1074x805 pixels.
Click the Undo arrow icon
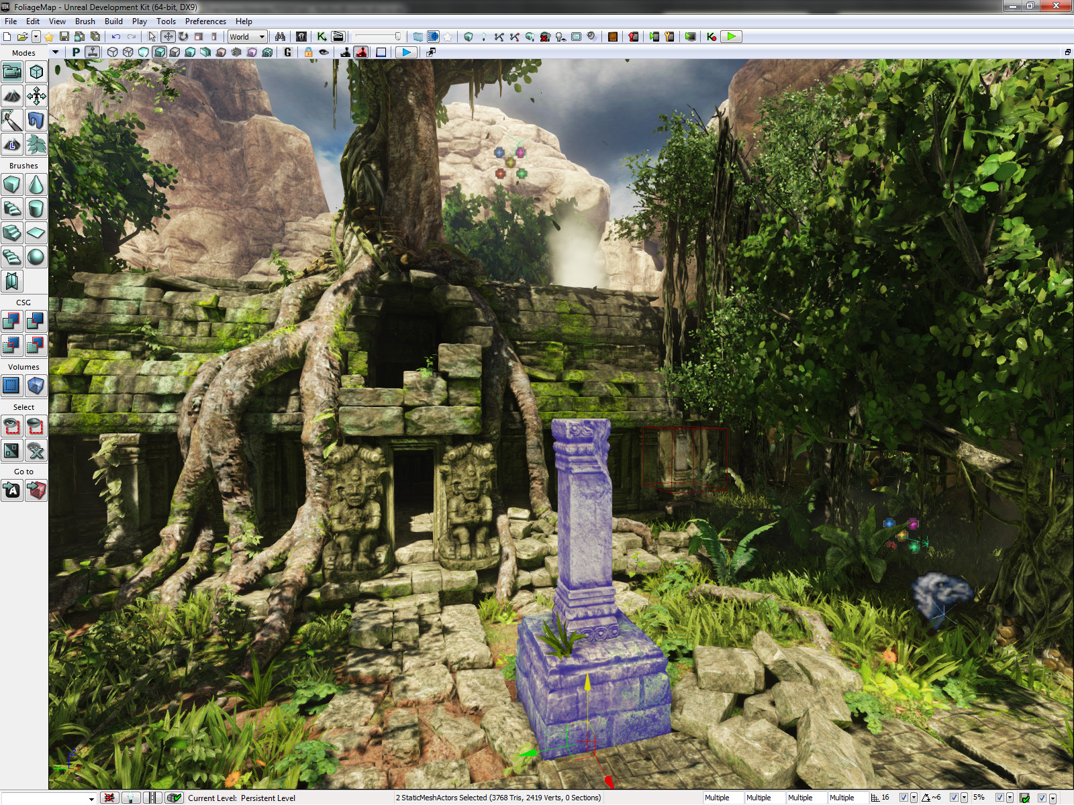coord(116,37)
